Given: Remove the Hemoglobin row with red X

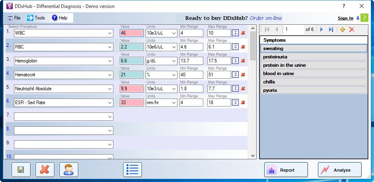Looking at the screenshot, I should pos(243,61).
